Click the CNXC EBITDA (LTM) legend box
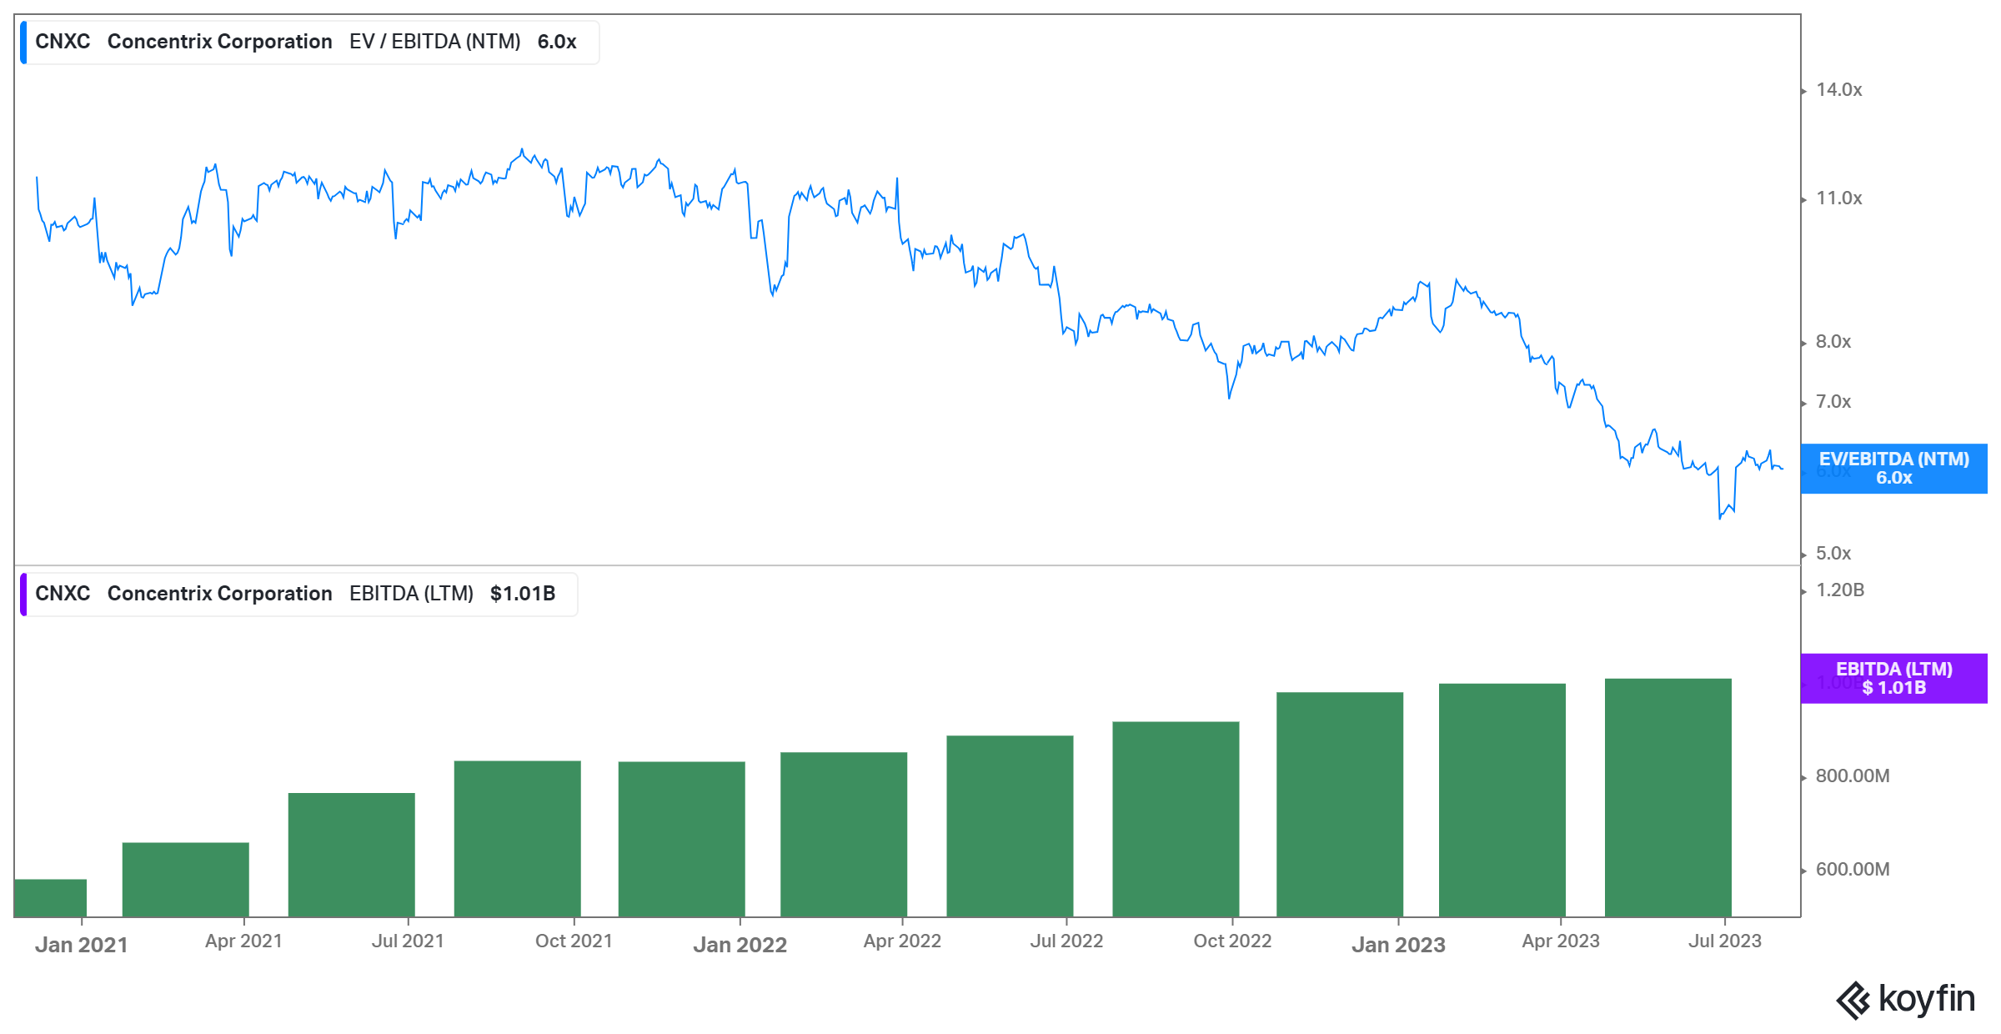2001x1034 pixels. (298, 594)
